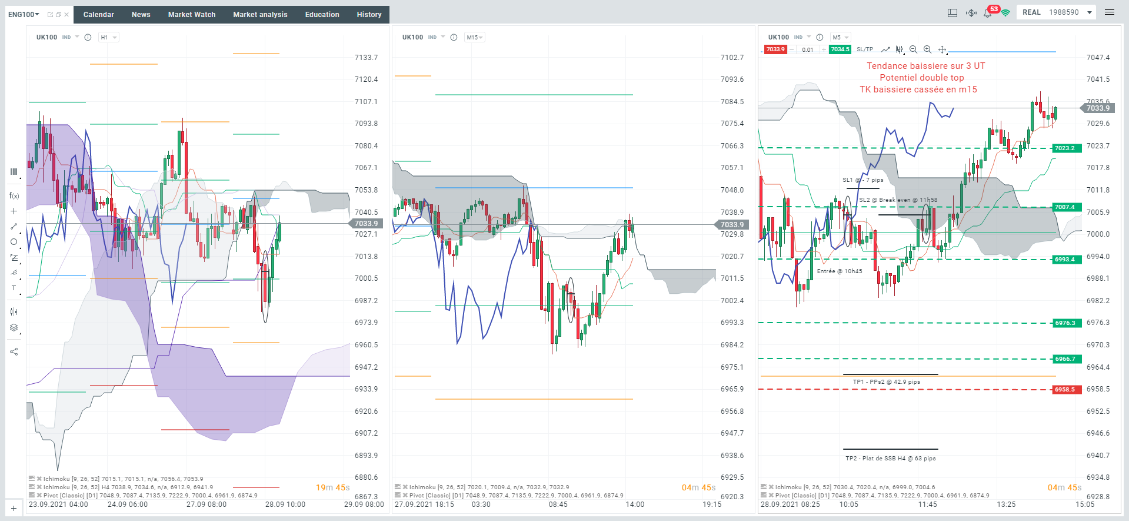The image size is (1129, 521).
Task: Select the 7007.4 green price level marker
Action: pos(1067,207)
